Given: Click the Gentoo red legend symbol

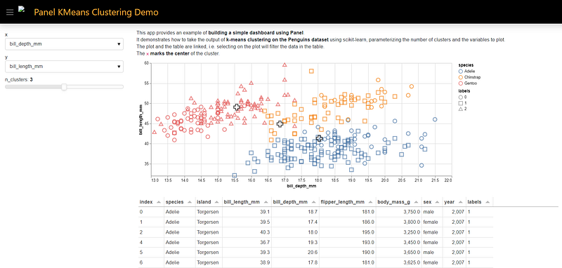Looking at the screenshot, I should pos(461,83).
